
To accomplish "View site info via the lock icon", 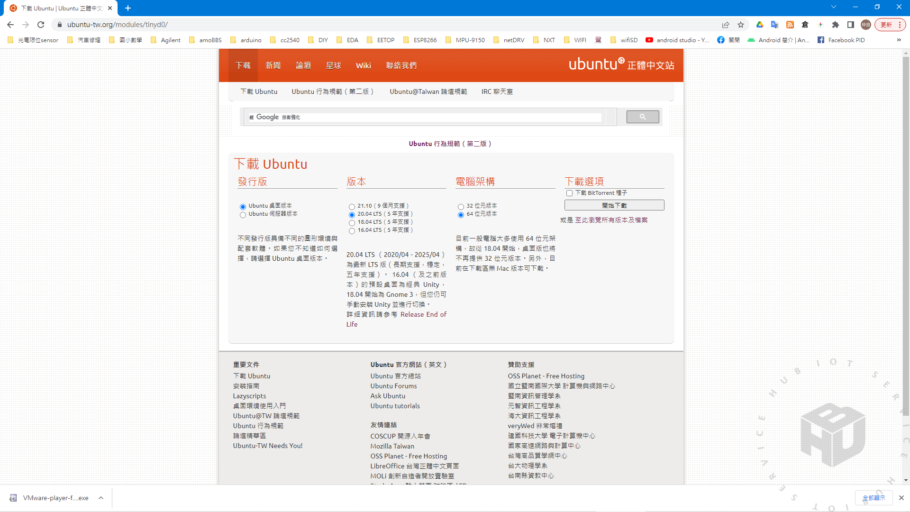I will [60, 25].
